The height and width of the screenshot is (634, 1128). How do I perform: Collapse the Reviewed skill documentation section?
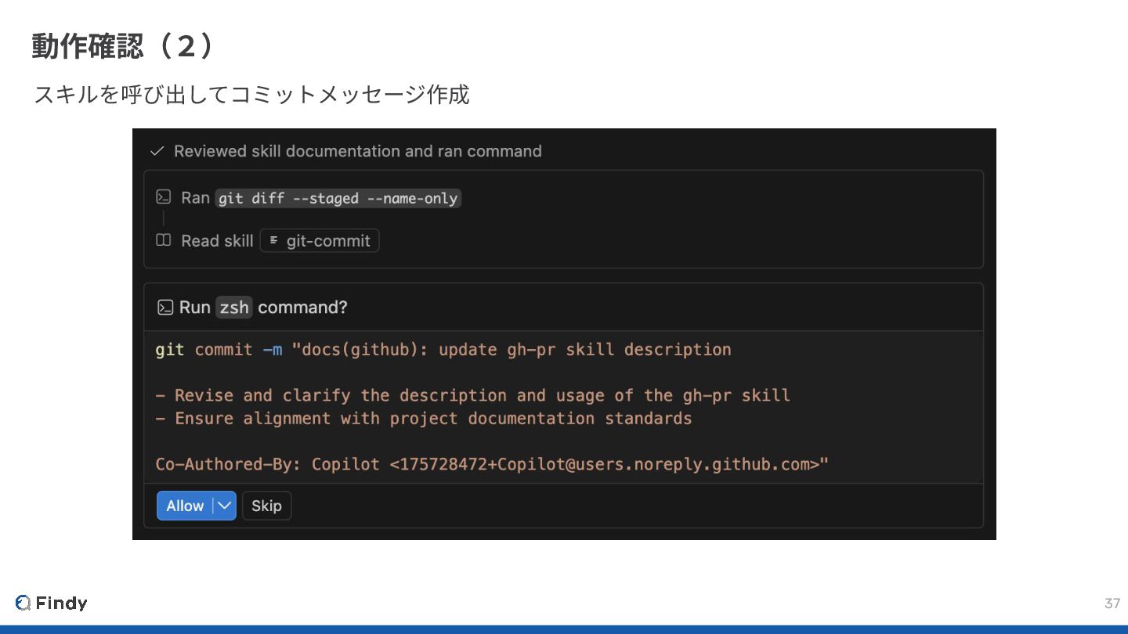point(357,151)
